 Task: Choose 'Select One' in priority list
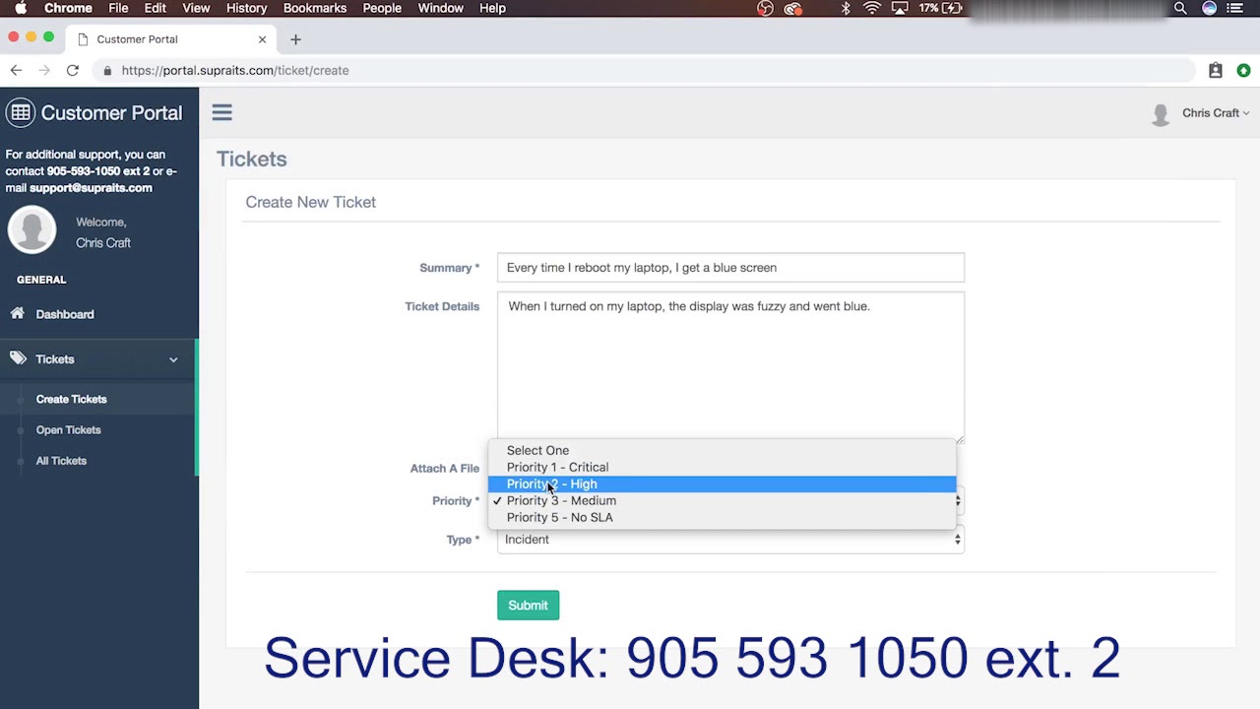tap(722, 450)
